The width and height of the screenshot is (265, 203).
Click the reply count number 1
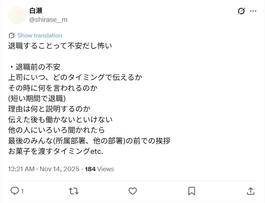pos(22,191)
